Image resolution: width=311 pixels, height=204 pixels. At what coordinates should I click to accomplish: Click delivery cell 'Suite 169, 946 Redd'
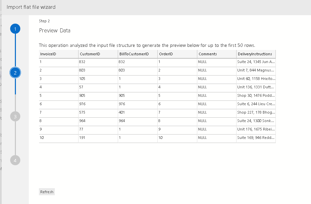(256, 138)
